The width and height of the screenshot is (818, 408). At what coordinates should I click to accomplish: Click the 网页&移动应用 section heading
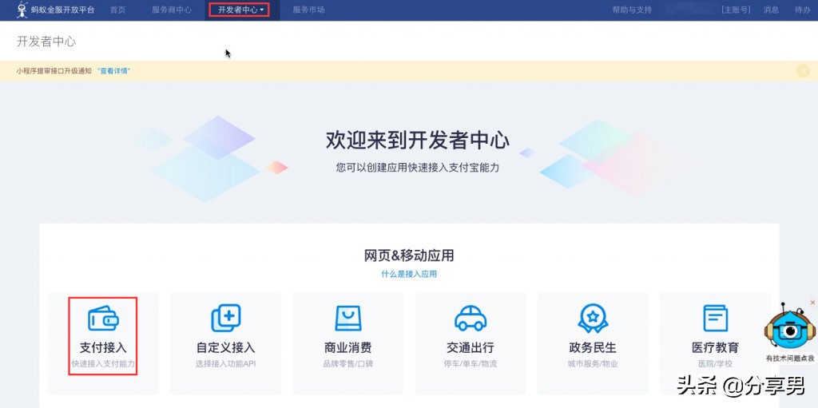(409, 255)
